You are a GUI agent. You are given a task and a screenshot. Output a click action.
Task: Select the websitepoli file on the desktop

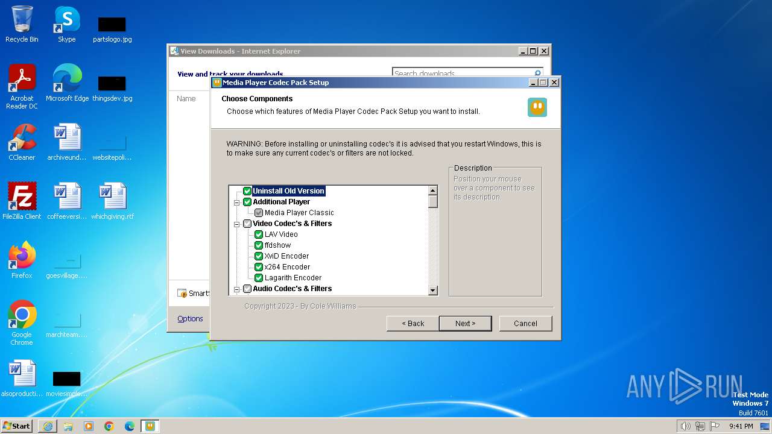pyautogui.click(x=112, y=147)
